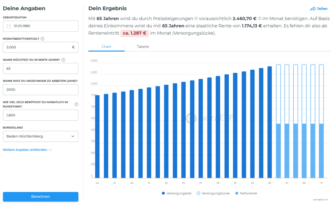Click inside the Monatsbruttoentgelt input field
Image resolution: width=333 pixels, height=206 pixels.
click(40, 47)
